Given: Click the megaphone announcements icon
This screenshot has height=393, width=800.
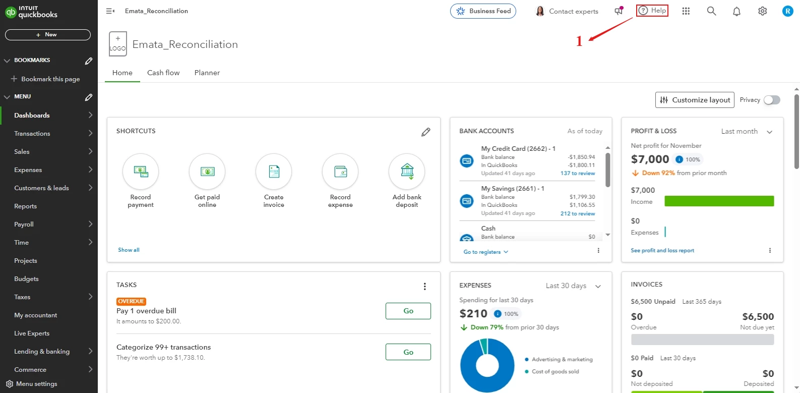Looking at the screenshot, I should coord(619,11).
